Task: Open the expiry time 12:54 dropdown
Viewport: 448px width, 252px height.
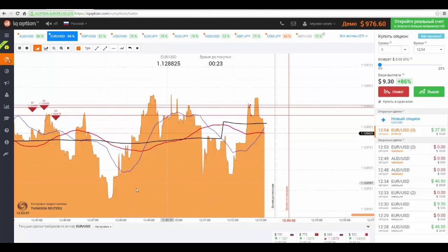Action: click(x=429, y=50)
